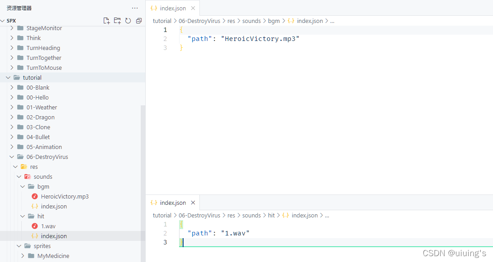Expand the TurnHeading folder
The width and height of the screenshot is (493, 262).
click(x=73, y=48)
